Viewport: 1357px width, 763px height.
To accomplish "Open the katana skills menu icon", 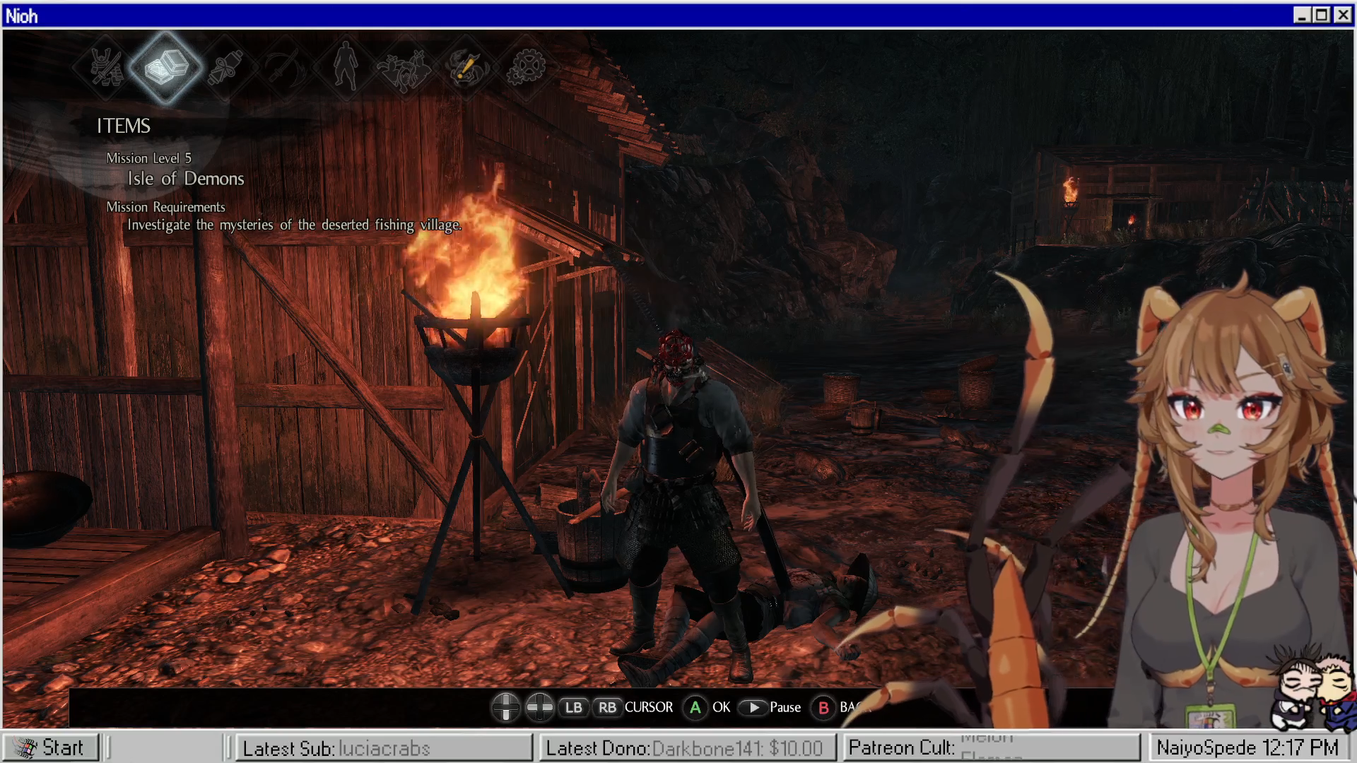I will (x=285, y=68).
